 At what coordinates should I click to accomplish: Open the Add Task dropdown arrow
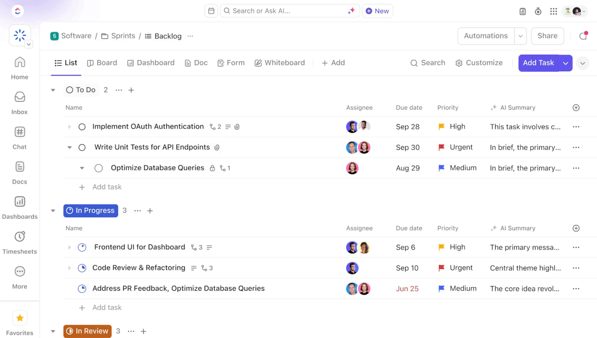coord(565,63)
